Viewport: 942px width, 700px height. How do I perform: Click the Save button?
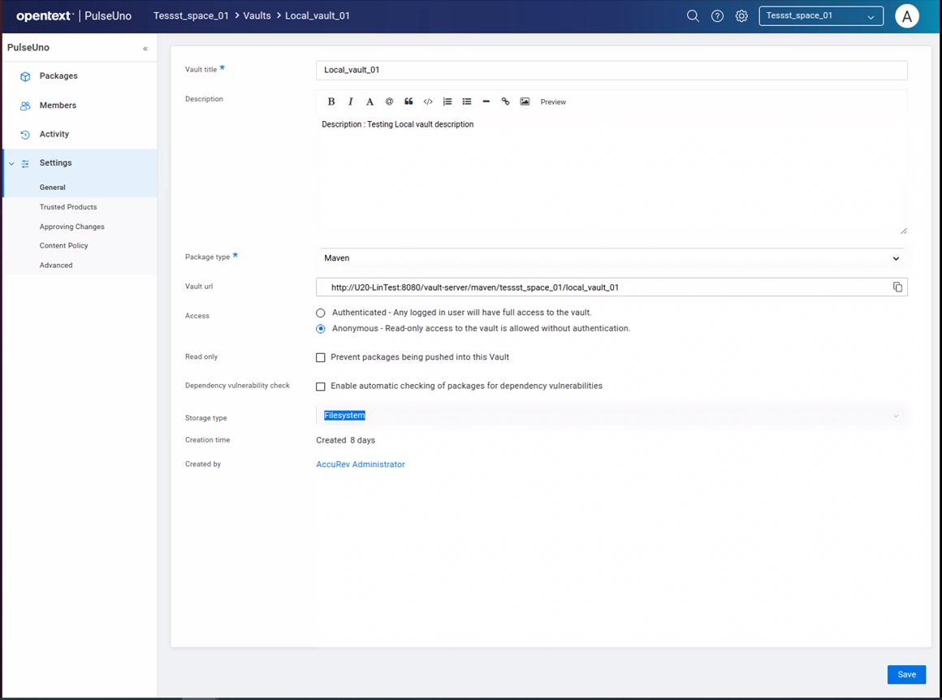(906, 675)
